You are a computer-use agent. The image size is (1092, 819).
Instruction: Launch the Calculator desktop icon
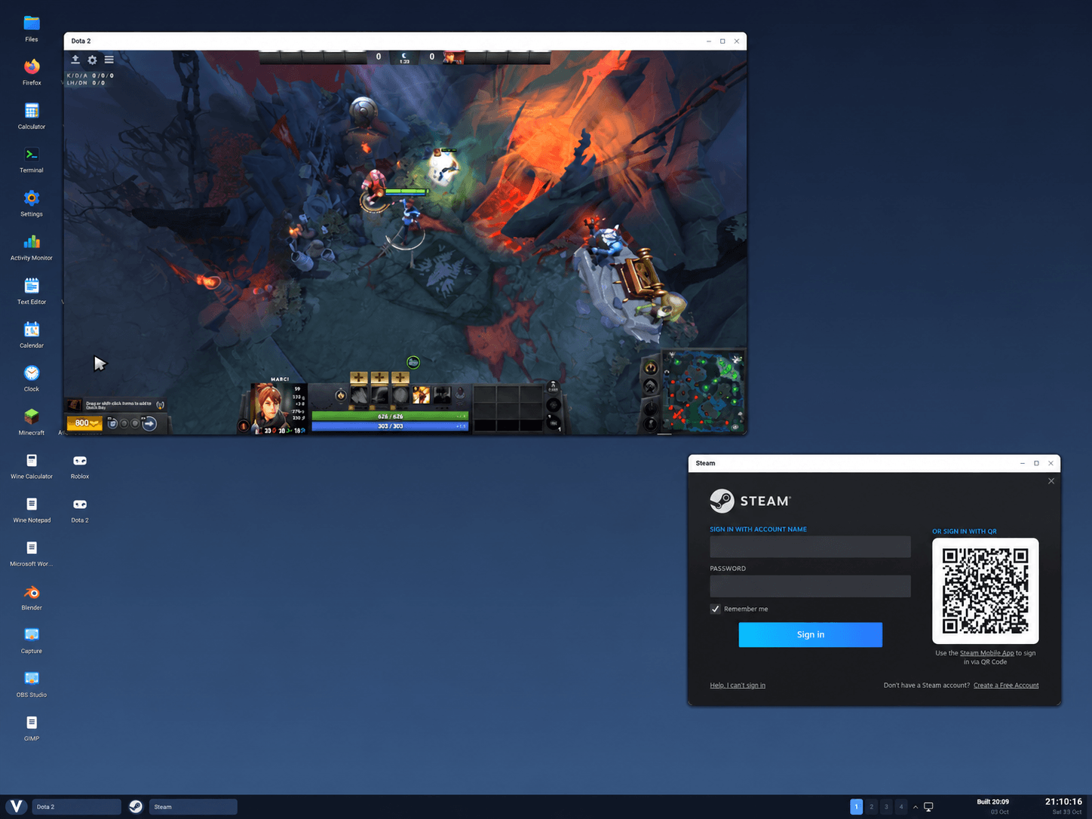[x=32, y=116]
